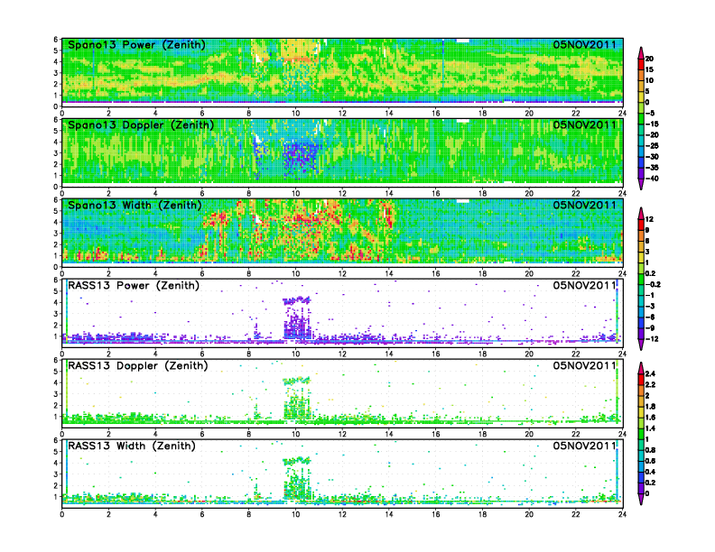Viewport: 715px width, 552px height.
Task: Click hour 24 tick under RASS13 Width panel
Action: click(x=622, y=514)
